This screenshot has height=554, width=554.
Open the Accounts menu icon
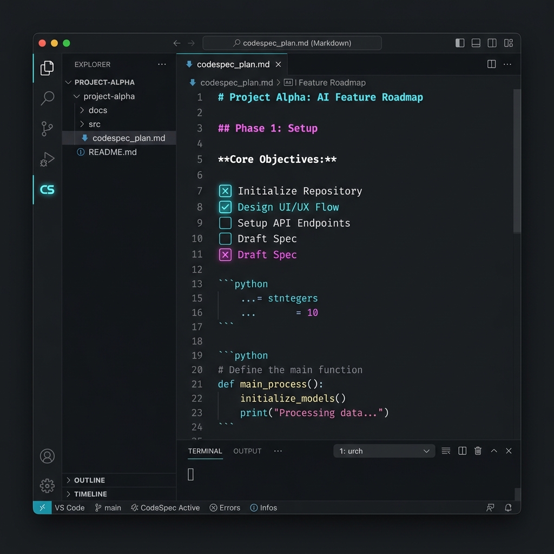(47, 456)
